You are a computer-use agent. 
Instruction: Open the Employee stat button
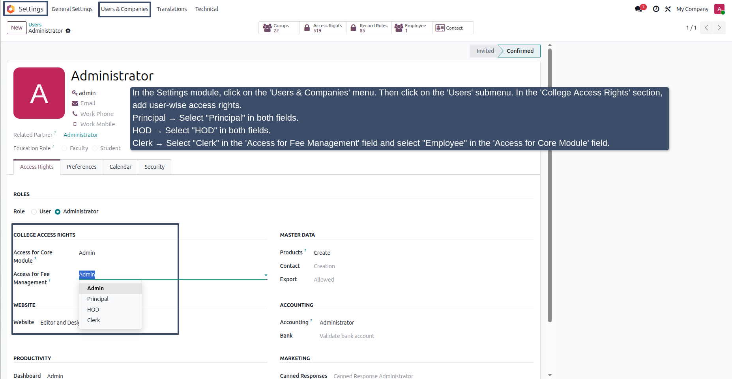[x=412, y=28]
